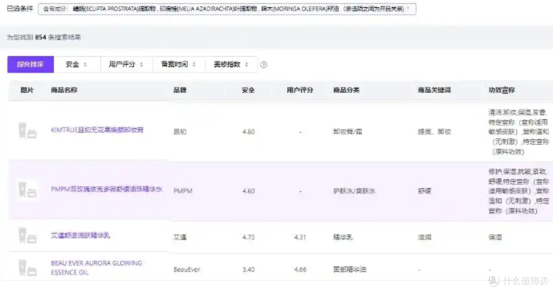Sort results by 备案时间 tab

click(179, 64)
